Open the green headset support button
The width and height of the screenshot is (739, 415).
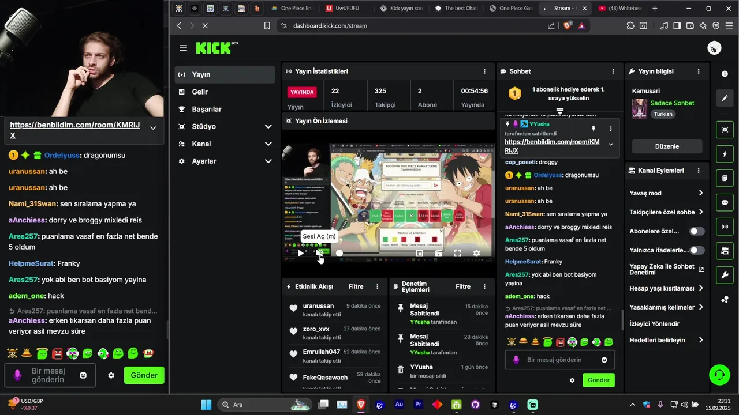click(x=719, y=375)
